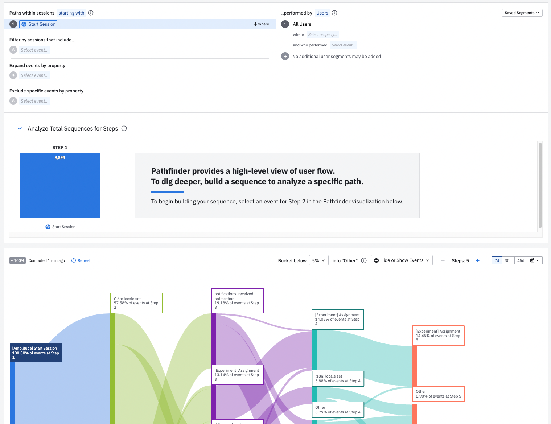
Task: Click the Step 1 blue bar
Action: (x=60, y=186)
